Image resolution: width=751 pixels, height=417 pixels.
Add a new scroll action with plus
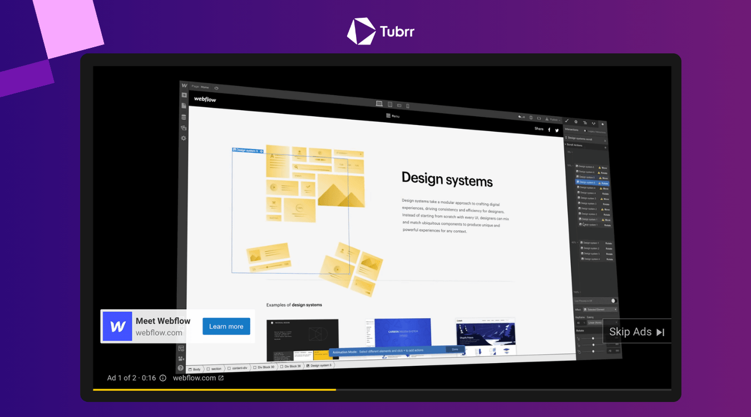(605, 148)
